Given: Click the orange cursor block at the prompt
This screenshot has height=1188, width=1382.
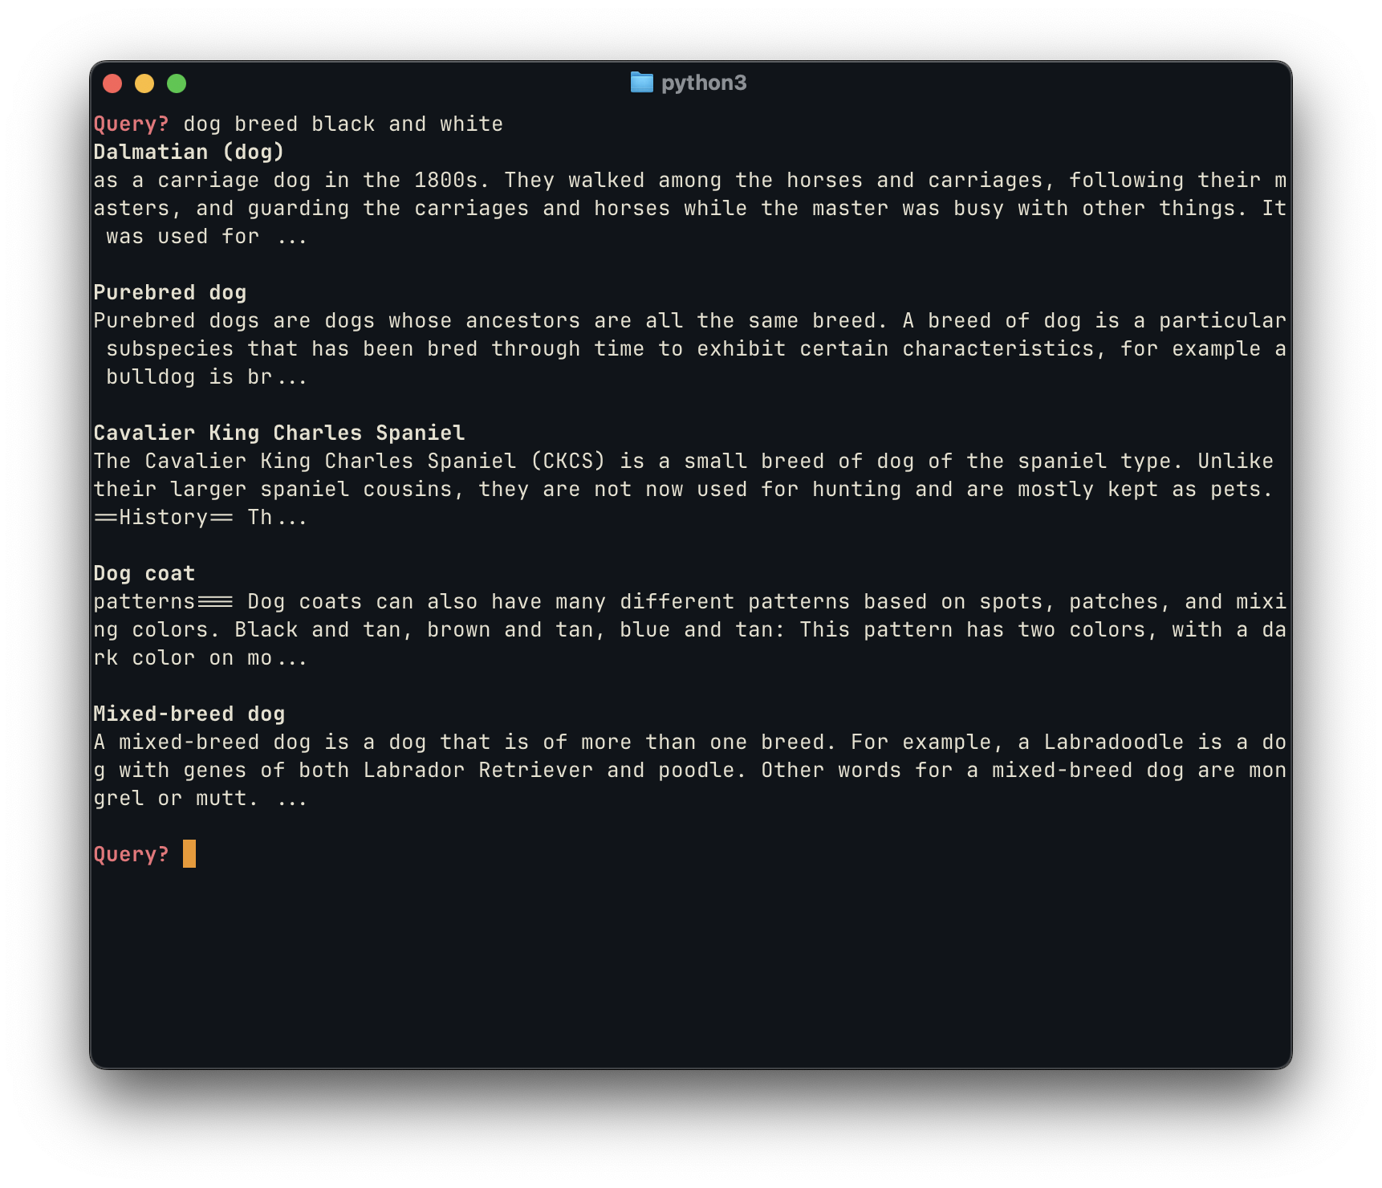Looking at the screenshot, I should pos(189,853).
